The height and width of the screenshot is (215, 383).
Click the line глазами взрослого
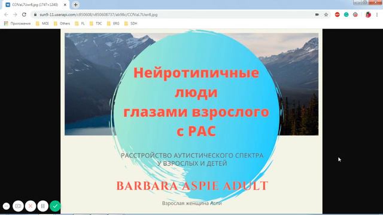click(x=196, y=112)
